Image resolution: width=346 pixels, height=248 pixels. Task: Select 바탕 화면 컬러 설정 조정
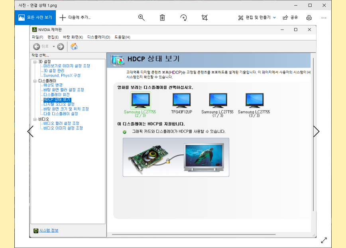64,90
